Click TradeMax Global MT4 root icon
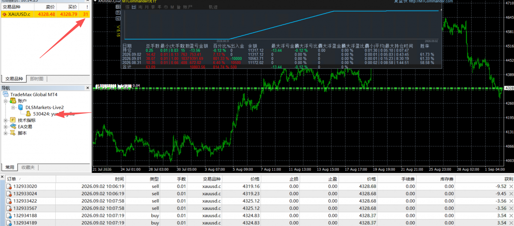 point(6,94)
